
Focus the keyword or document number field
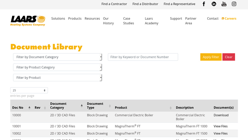pyautogui.click(x=143, y=57)
